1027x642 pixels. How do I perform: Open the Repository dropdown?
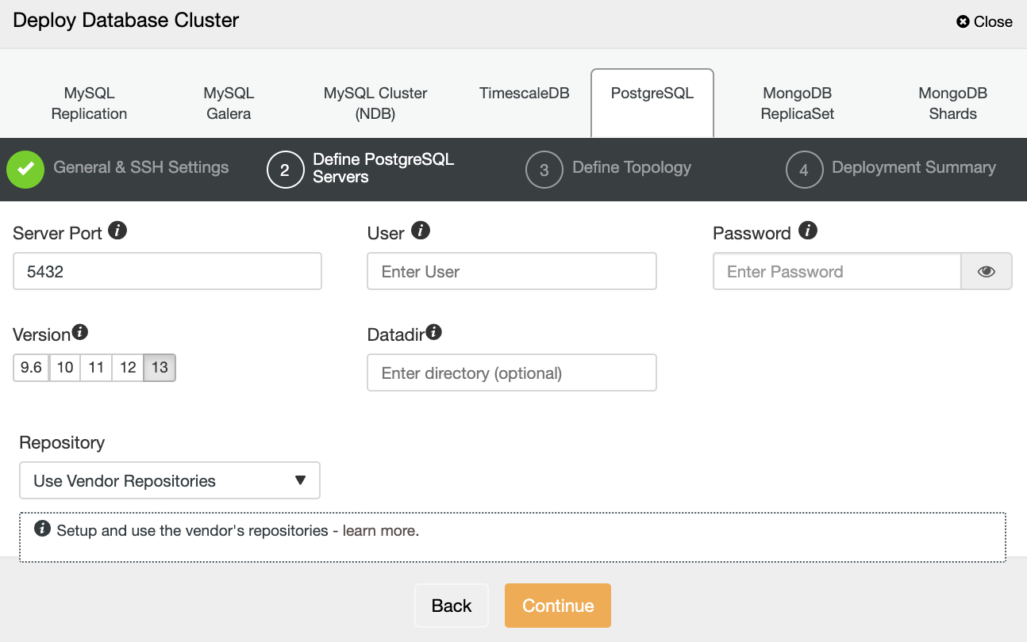point(170,480)
